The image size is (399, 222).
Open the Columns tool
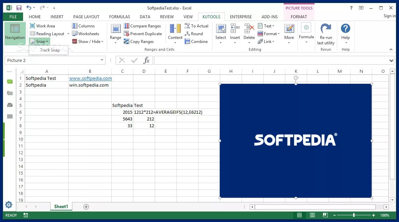click(x=83, y=26)
